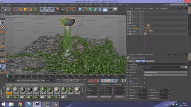Click the timeline range preview slider
The image size is (191, 107).
click(30, 81)
